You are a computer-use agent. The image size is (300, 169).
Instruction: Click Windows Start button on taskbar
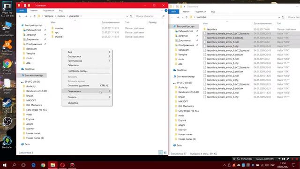click(x=5, y=165)
